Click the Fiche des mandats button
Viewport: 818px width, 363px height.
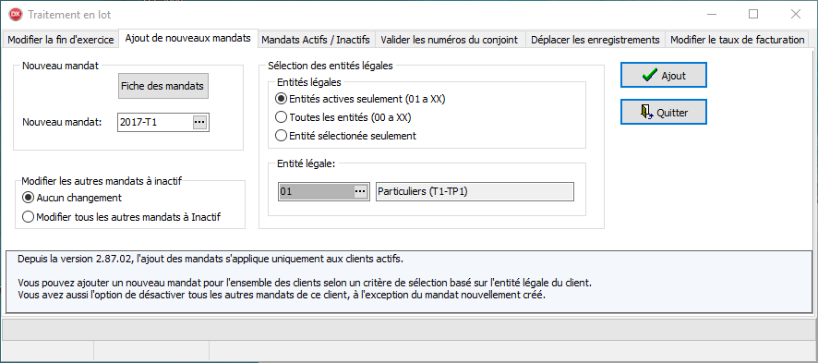162,86
